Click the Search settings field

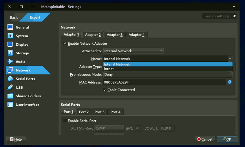[217, 16]
